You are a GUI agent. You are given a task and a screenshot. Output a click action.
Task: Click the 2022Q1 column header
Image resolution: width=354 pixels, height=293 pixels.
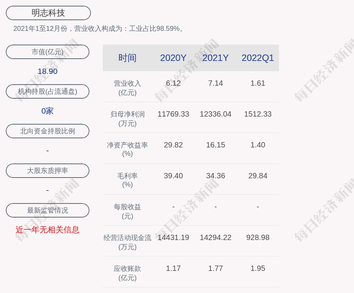(258, 58)
